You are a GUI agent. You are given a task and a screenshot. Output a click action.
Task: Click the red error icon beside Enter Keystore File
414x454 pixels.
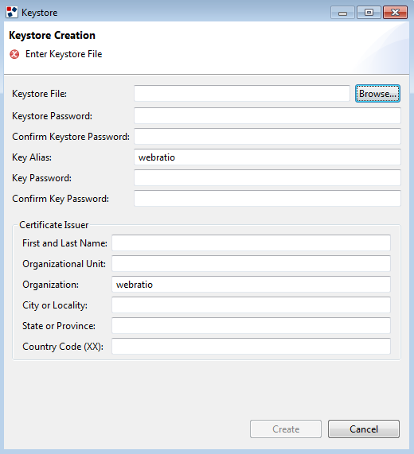pyautogui.click(x=14, y=54)
